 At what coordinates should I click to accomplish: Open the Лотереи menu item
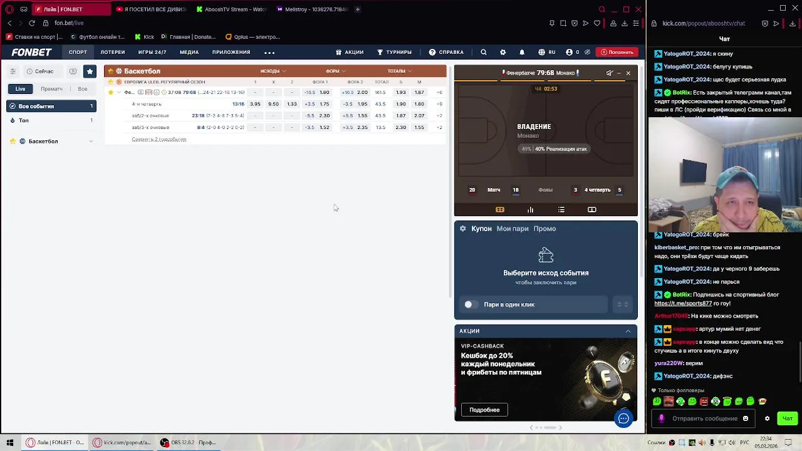pyautogui.click(x=113, y=52)
